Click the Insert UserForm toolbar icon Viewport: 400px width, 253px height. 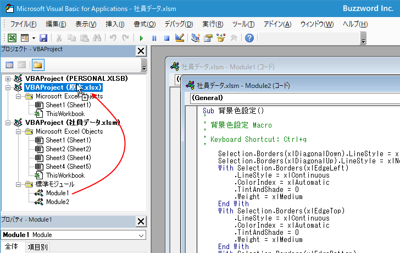[x=25, y=38]
